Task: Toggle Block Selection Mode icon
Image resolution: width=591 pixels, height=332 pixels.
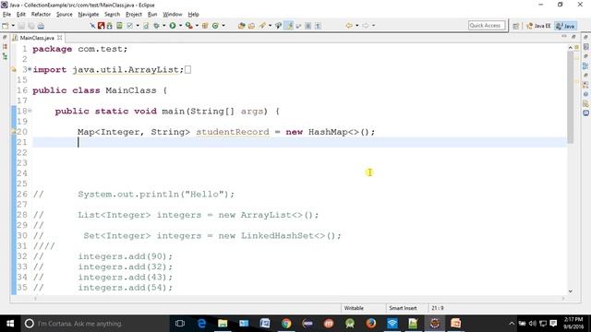Action: tap(308, 26)
